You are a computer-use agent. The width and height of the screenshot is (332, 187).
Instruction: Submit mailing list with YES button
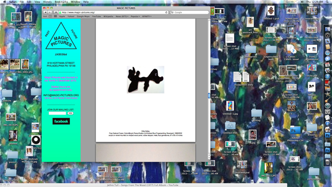click(x=70, y=113)
